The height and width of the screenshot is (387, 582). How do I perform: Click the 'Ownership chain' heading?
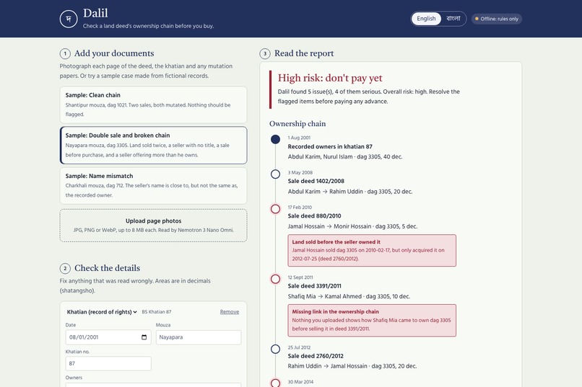297,124
